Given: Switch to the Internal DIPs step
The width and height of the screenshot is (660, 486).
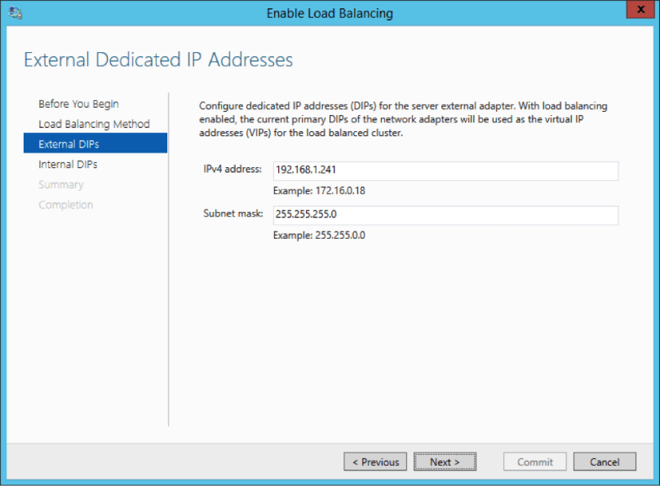Looking at the screenshot, I should tap(68, 165).
